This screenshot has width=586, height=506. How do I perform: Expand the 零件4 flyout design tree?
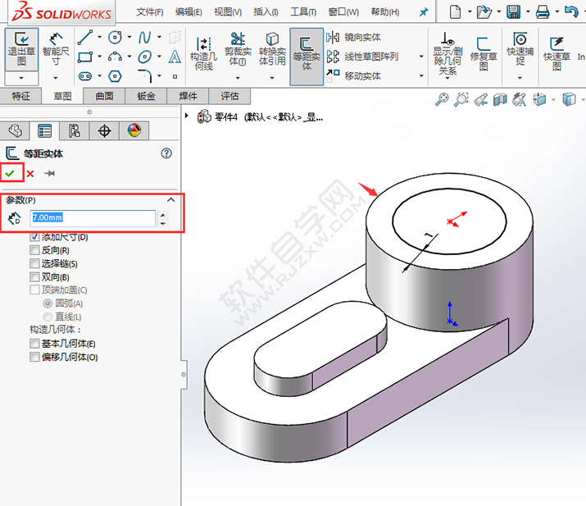click(187, 116)
